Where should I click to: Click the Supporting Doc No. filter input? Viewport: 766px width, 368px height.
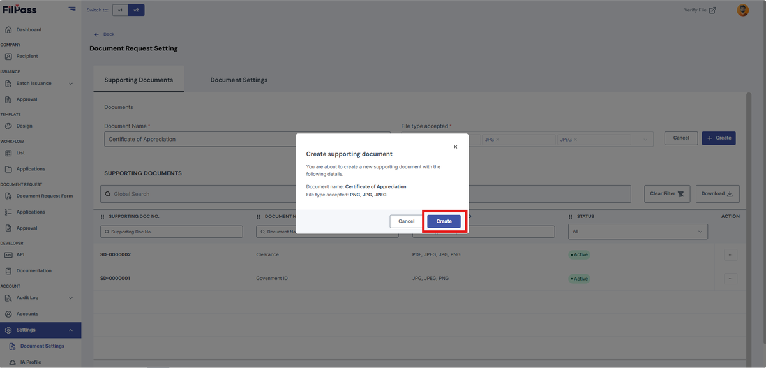click(x=172, y=232)
